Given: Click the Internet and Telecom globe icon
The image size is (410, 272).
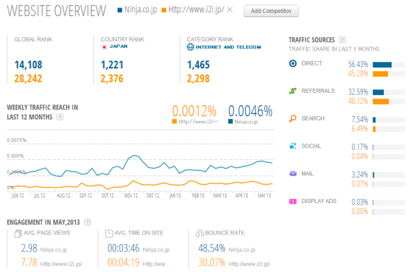Looking at the screenshot, I should pyautogui.click(x=191, y=47).
